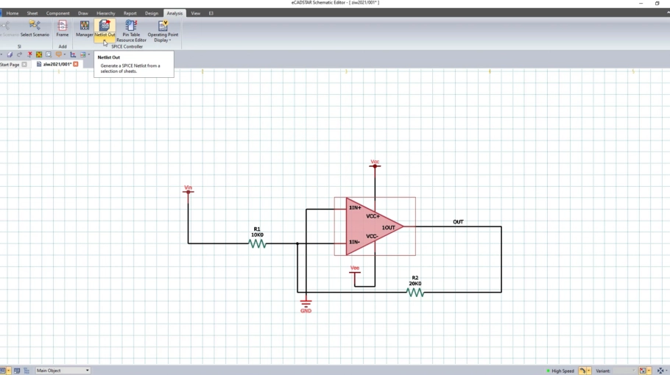670x375 pixels.
Task: Switch to the View ribbon tab
Action: click(x=195, y=13)
